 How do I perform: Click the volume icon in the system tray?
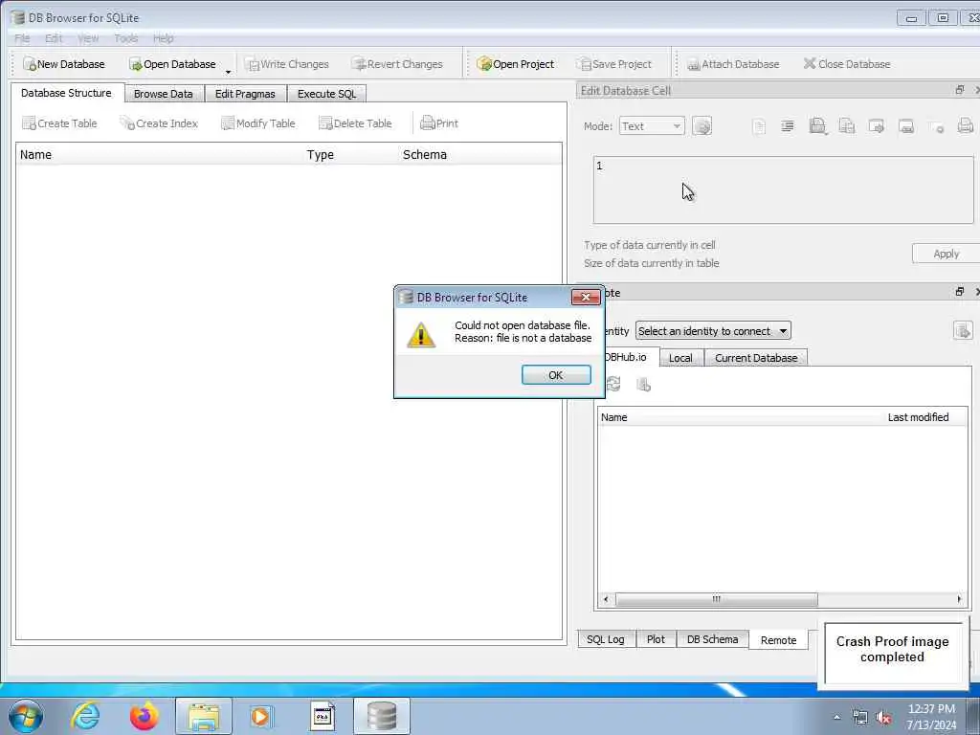click(883, 718)
